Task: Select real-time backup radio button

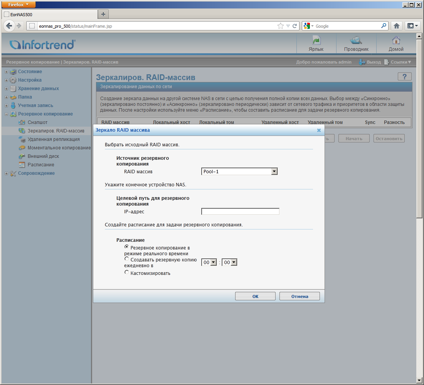Action: (x=126, y=247)
